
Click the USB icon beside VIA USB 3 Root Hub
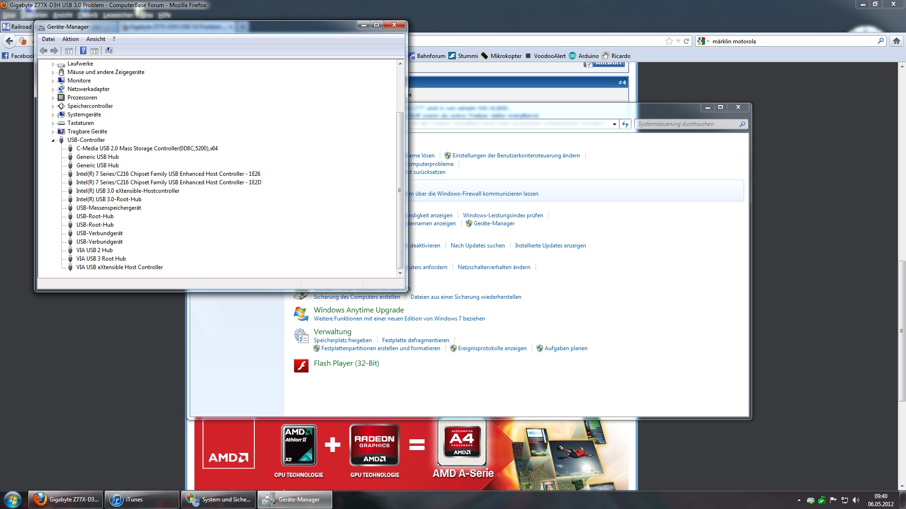70,259
